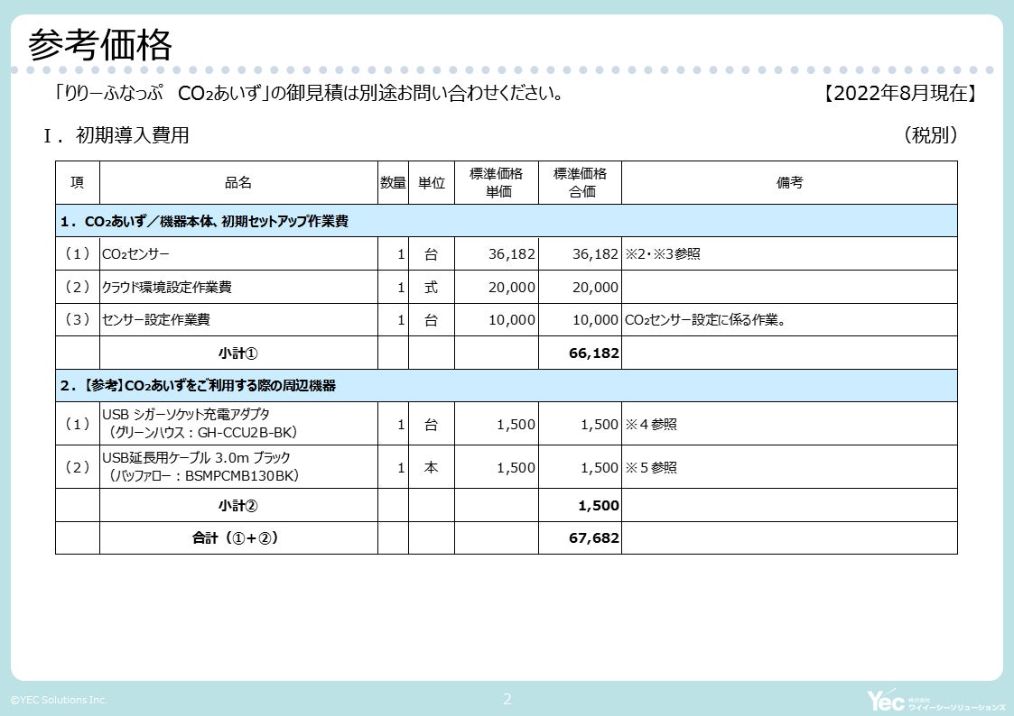The image size is (1014, 716).
Task: Click the 1,500 value in 小計② row
Action: pyautogui.click(x=598, y=506)
